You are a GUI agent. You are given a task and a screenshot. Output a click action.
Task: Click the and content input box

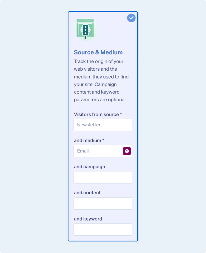tap(103, 203)
